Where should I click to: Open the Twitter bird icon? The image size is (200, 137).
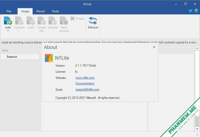[190, 11]
